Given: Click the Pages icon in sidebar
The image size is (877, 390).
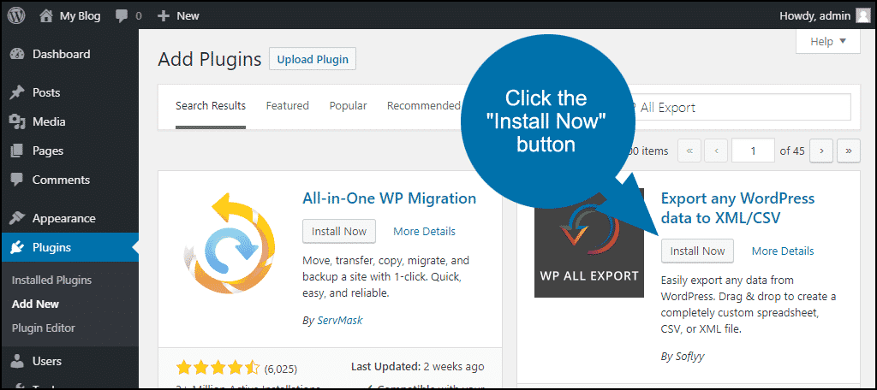Looking at the screenshot, I should (17, 151).
